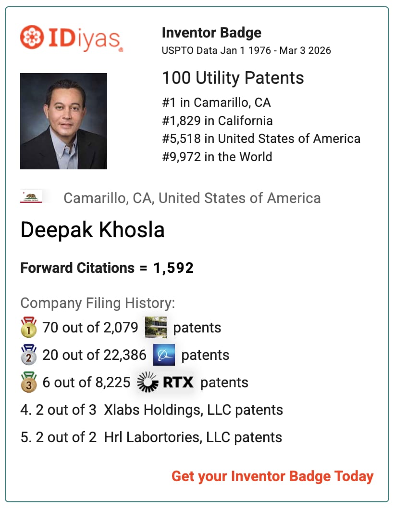
Task: Click the Hrl Labortories, LLC patents entry
Action: [x=151, y=437]
